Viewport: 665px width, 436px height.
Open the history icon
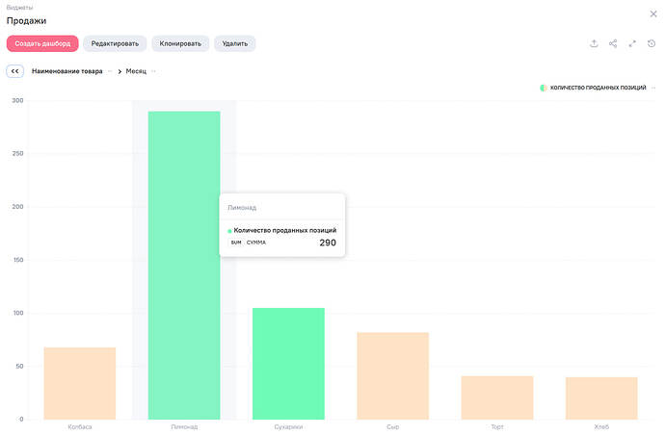[x=652, y=43]
